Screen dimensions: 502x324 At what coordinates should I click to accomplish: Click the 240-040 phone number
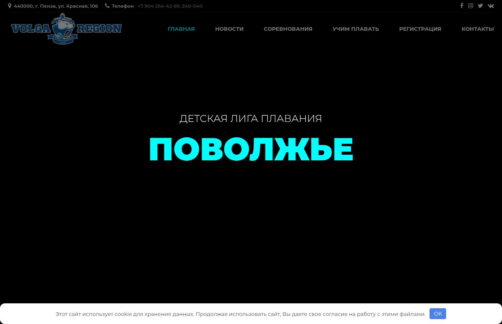click(192, 6)
